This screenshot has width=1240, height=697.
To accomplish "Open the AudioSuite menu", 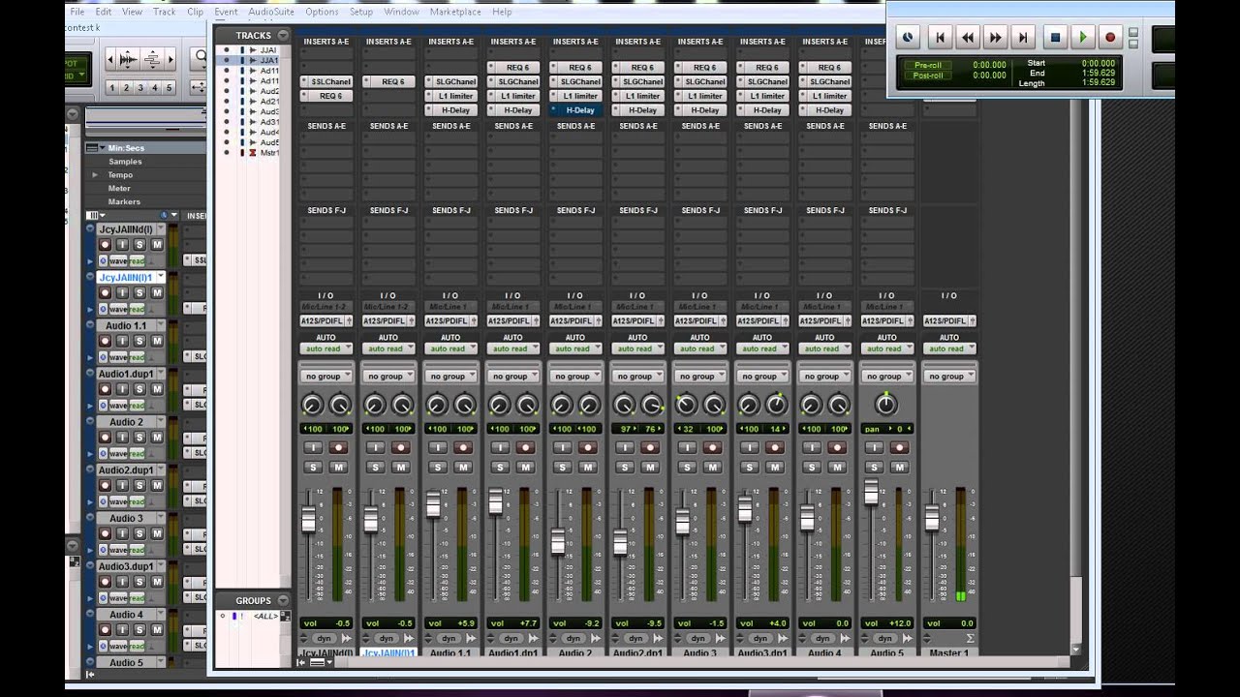I will [x=271, y=12].
